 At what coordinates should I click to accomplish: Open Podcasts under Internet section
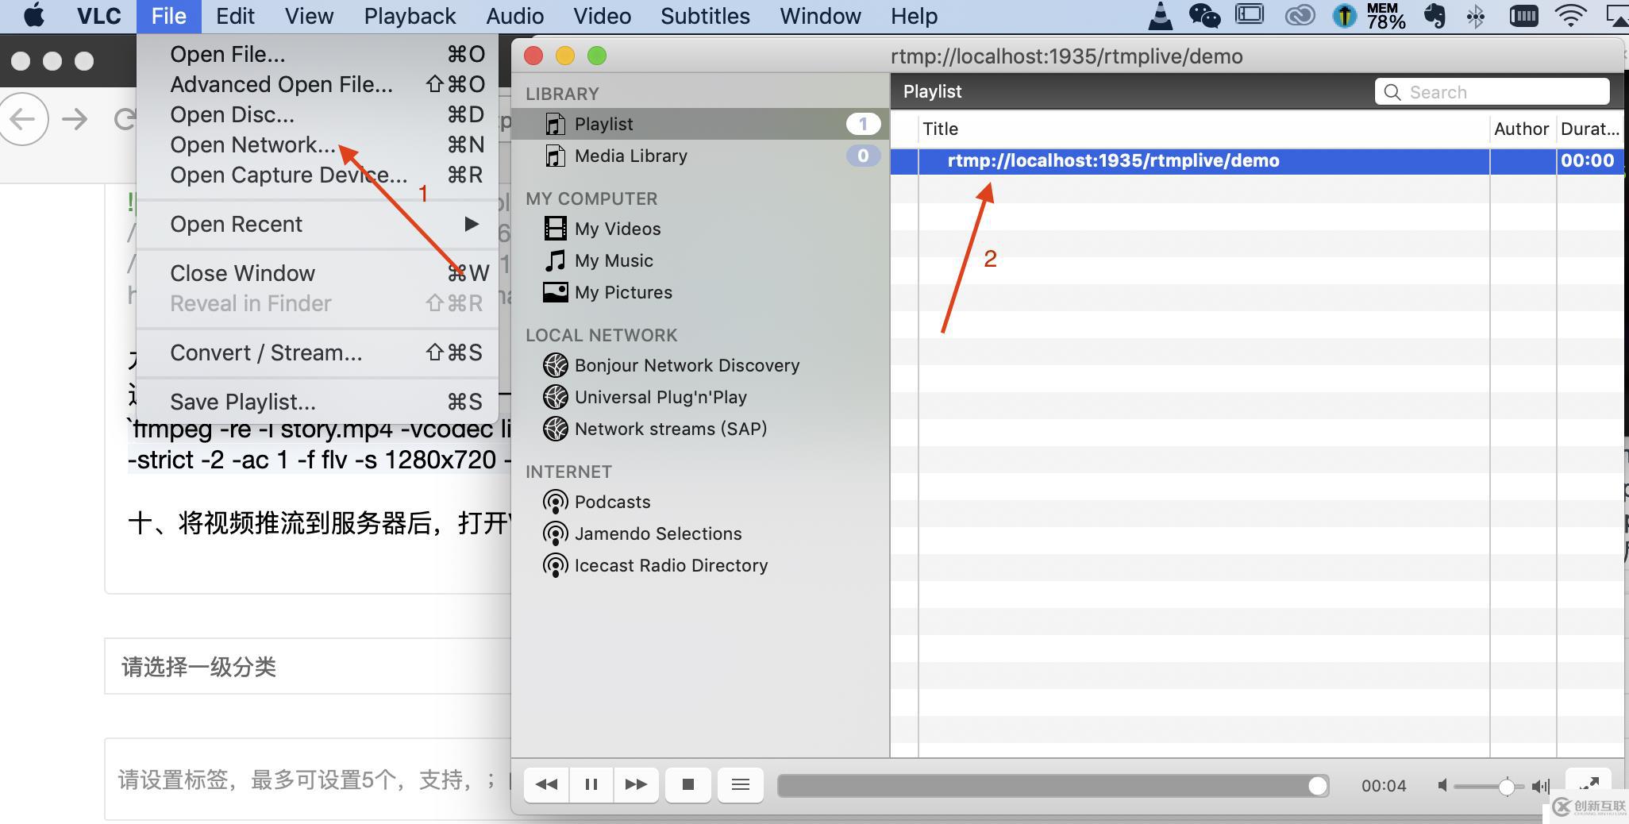point(612,502)
